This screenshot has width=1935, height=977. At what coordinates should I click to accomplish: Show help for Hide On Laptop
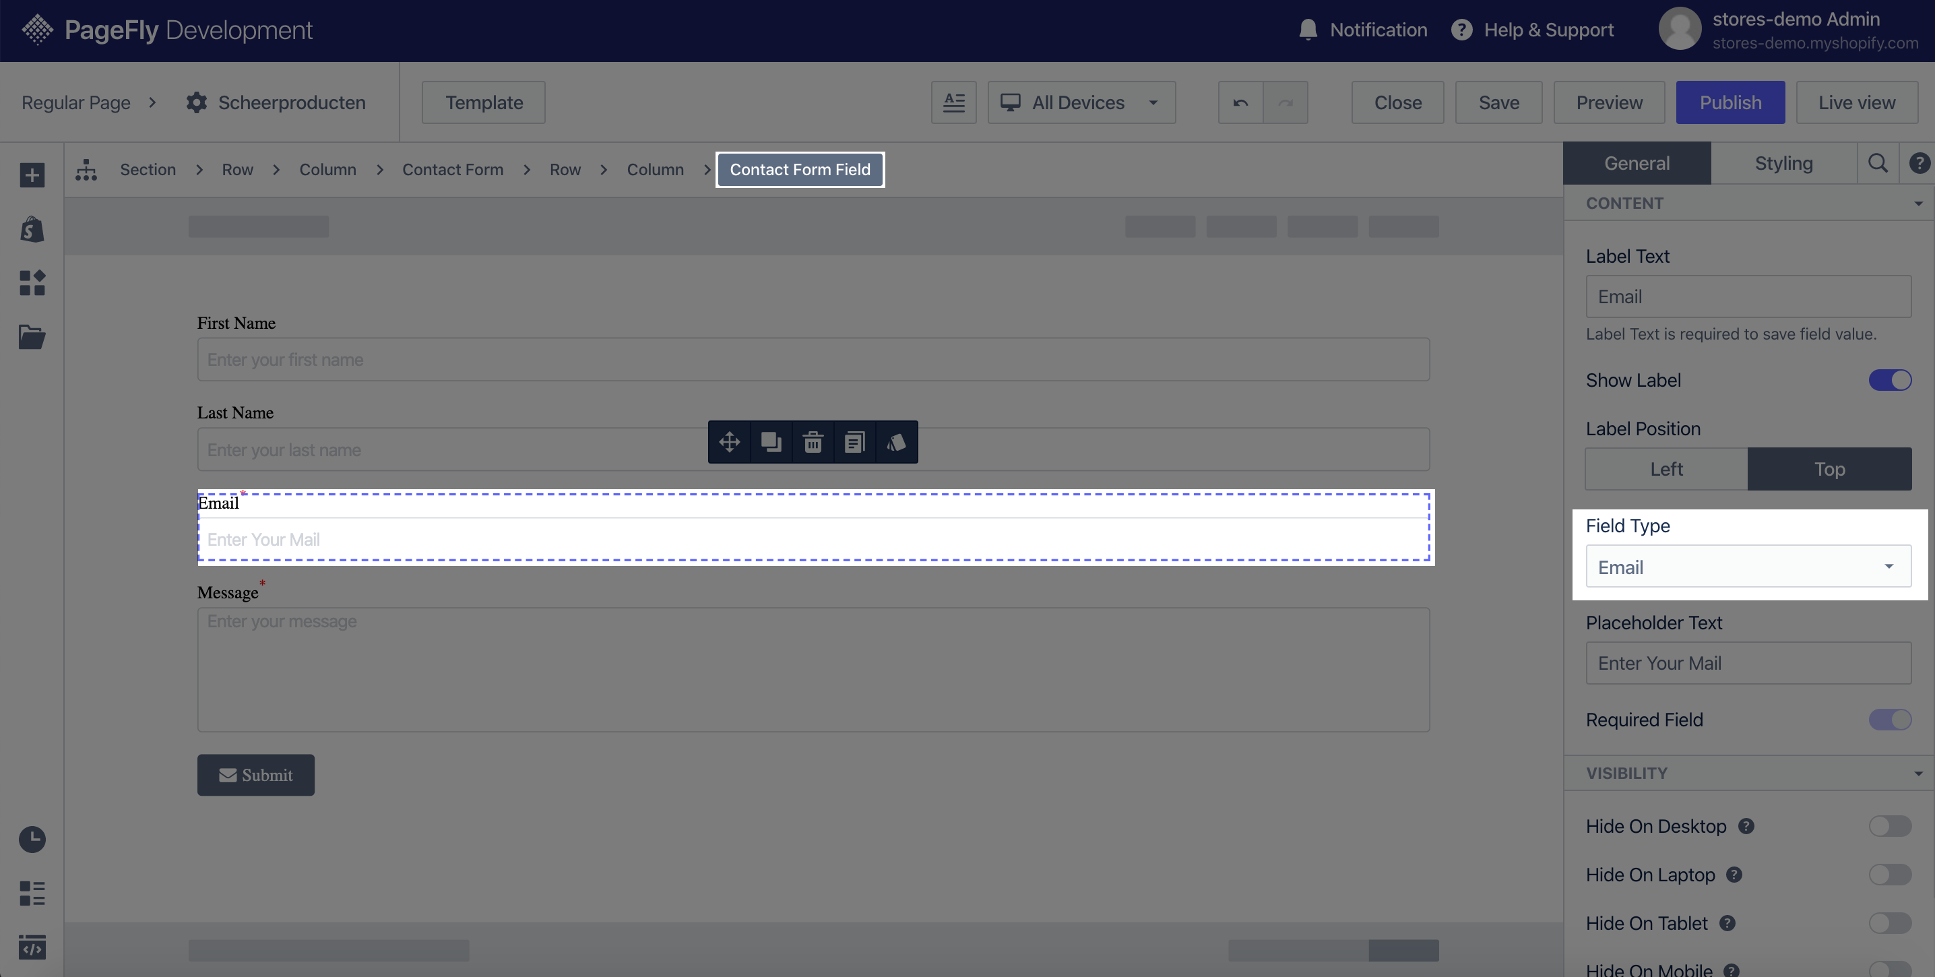(1734, 875)
